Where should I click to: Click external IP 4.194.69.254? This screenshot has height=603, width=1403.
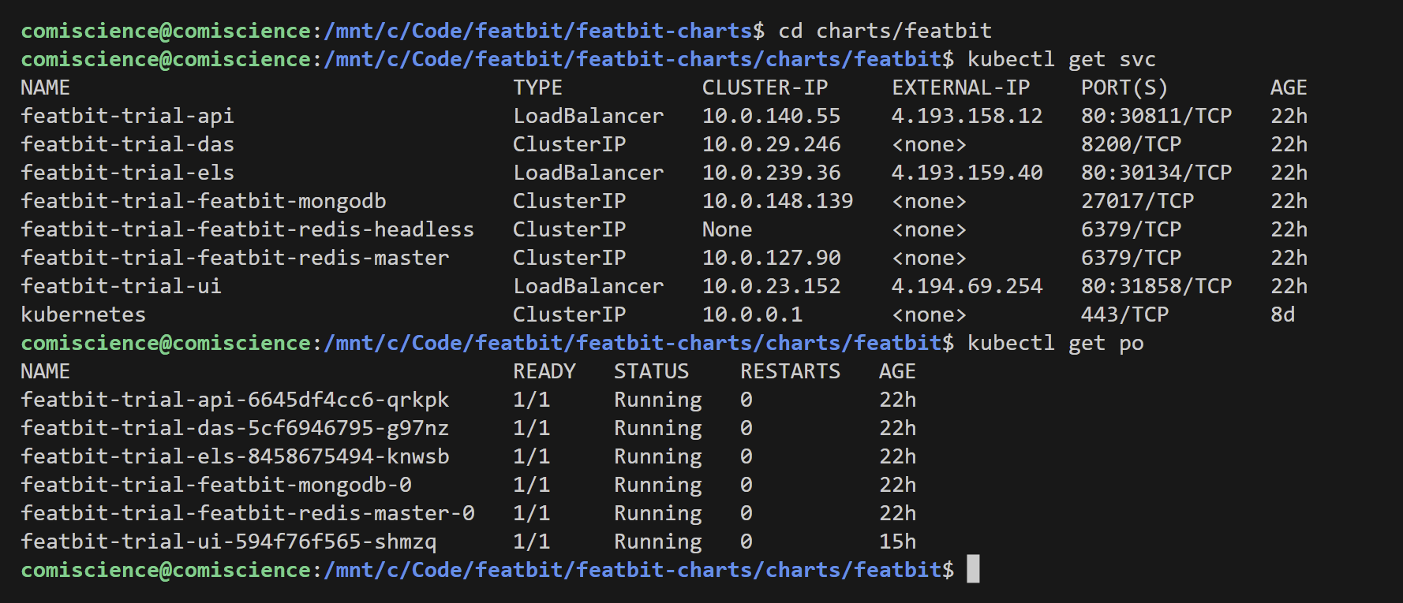click(x=967, y=286)
